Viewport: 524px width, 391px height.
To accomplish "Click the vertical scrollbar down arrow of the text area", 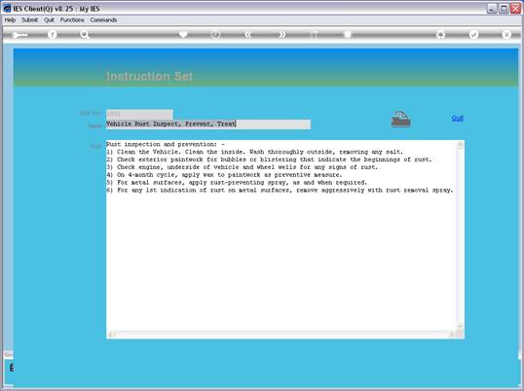I will (x=460, y=326).
